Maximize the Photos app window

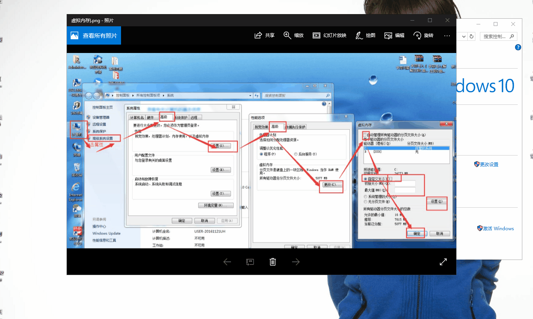click(x=430, y=20)
